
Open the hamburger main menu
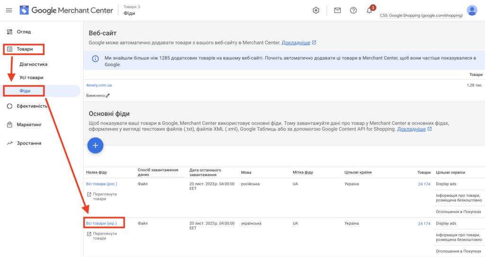9,10
